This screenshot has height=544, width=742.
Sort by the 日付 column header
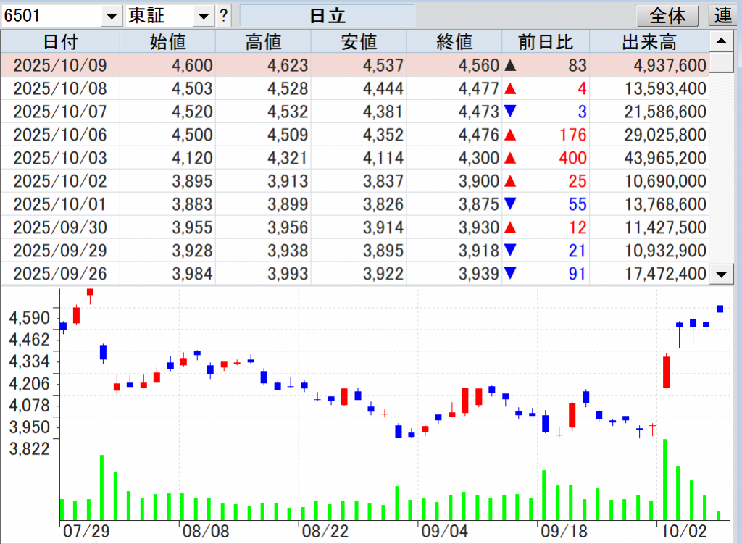point(60,42)
